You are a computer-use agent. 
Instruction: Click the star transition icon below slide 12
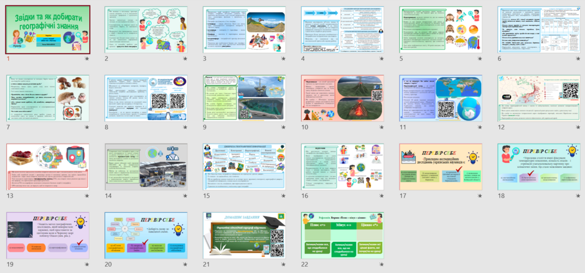(x=578, y=127)
